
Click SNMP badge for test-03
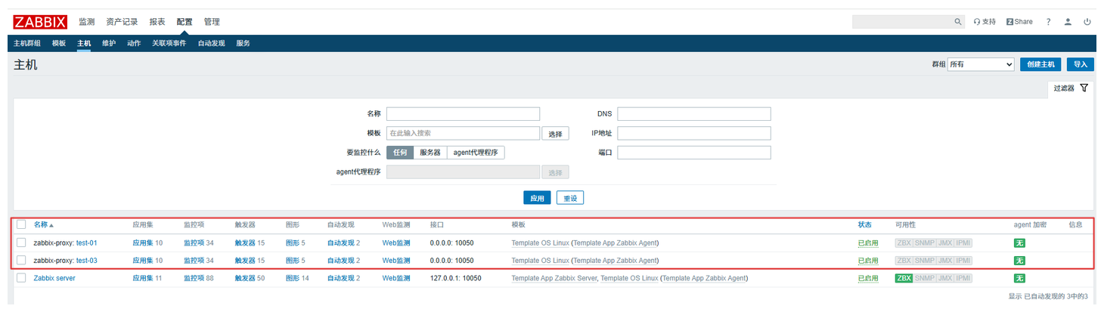(924, 261)
